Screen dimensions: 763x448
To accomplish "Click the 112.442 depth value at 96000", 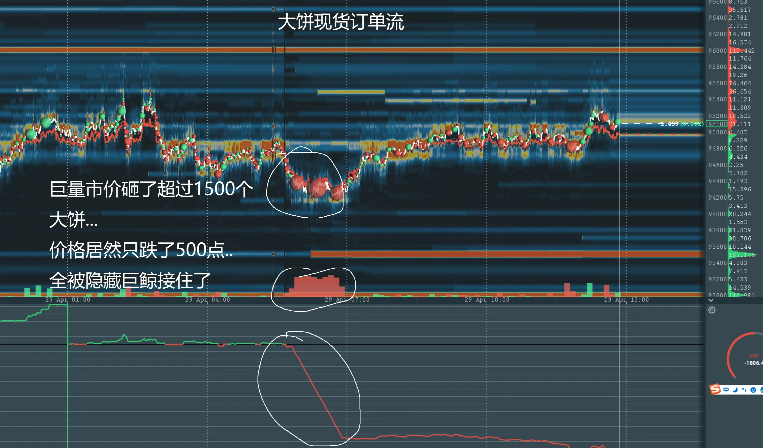I will click(741, 50).
